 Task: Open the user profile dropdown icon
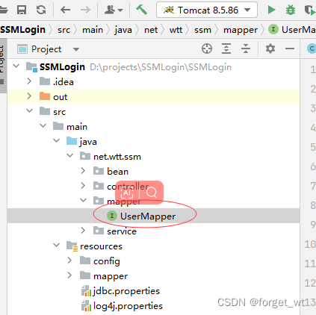click(114, 10)
